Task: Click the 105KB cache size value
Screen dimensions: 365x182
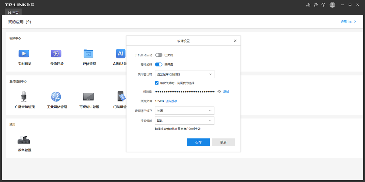Action: pos(159,101)
